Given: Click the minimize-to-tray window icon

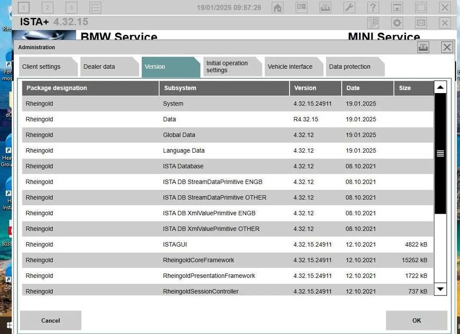Looking at the screenshot, I should (x=397, y=8).
